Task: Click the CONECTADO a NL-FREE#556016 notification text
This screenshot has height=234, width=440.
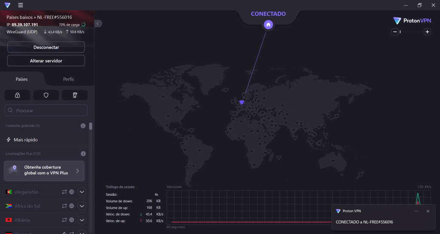Action: (364, 222)
